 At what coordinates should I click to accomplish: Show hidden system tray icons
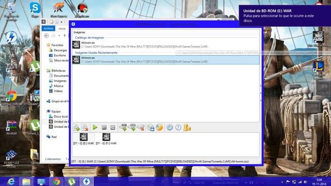[282, 182]
